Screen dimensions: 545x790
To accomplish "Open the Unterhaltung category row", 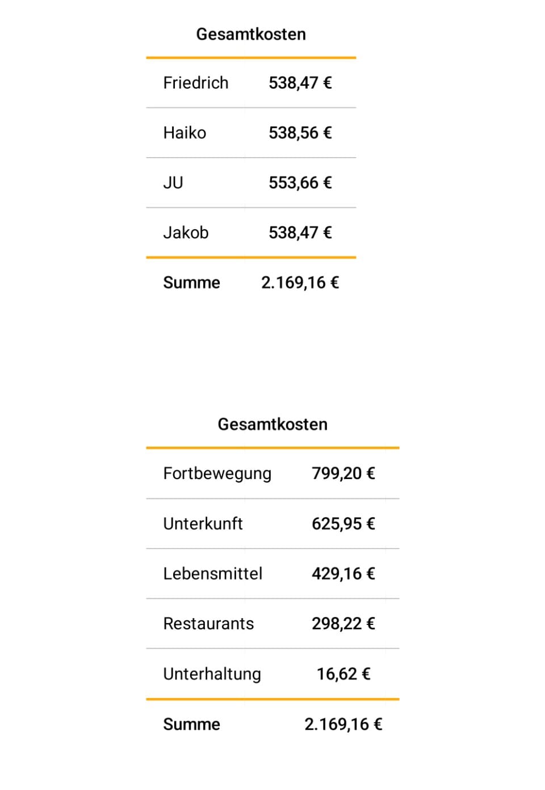I will pyautogui.click(x=212, y=674).
